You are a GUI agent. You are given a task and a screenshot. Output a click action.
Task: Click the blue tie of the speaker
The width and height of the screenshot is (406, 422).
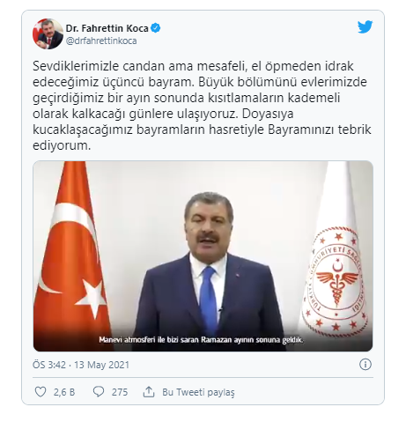208,300
